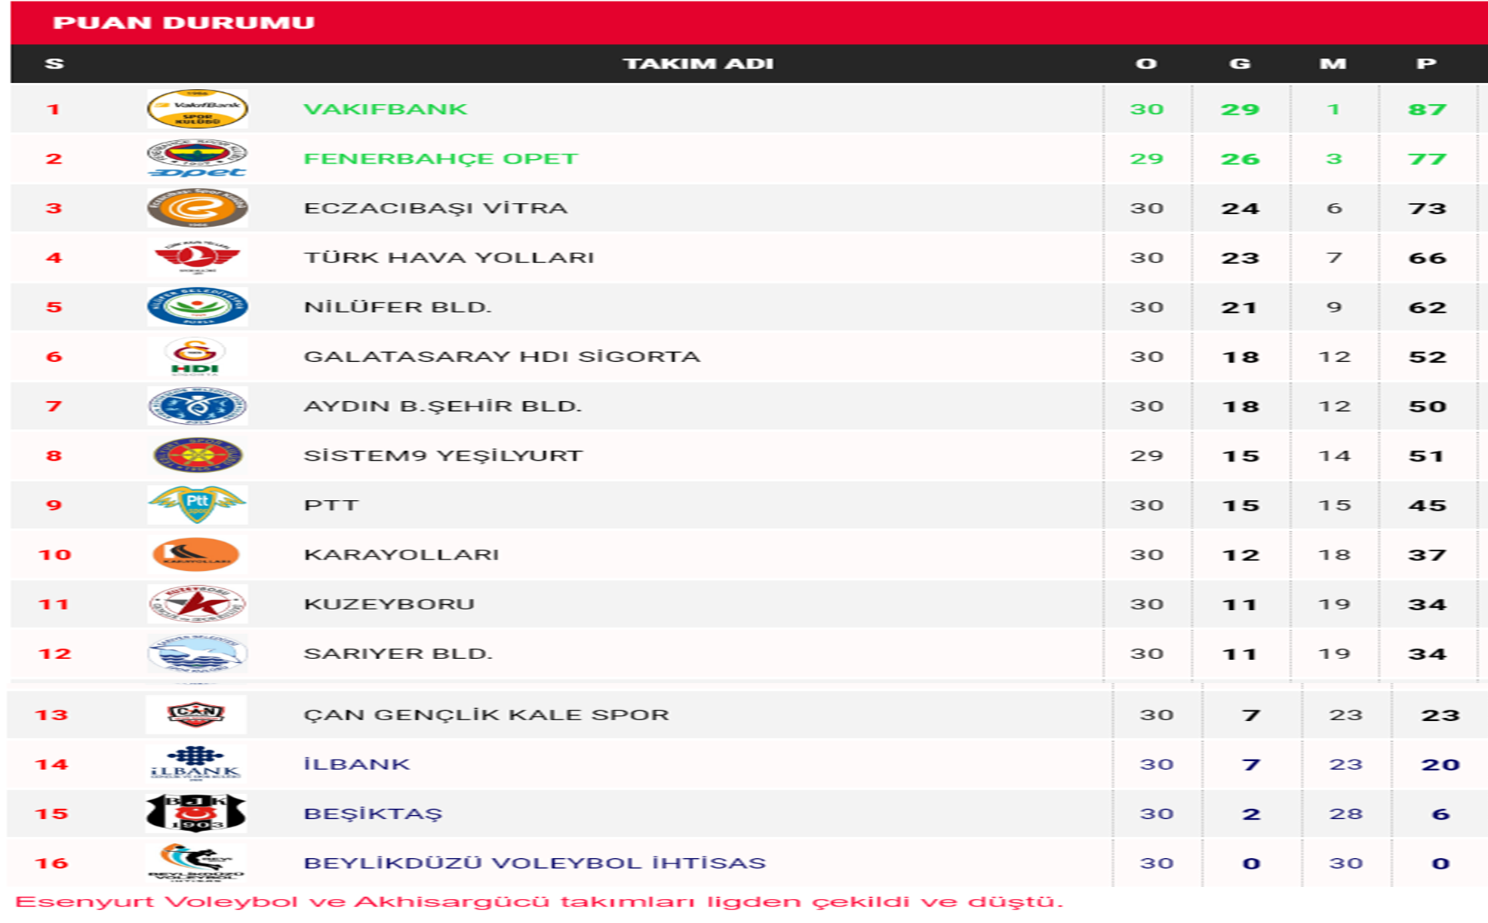Click Çan Gençlik Kale Spor's 7 wins

(x=1251, y=715)
